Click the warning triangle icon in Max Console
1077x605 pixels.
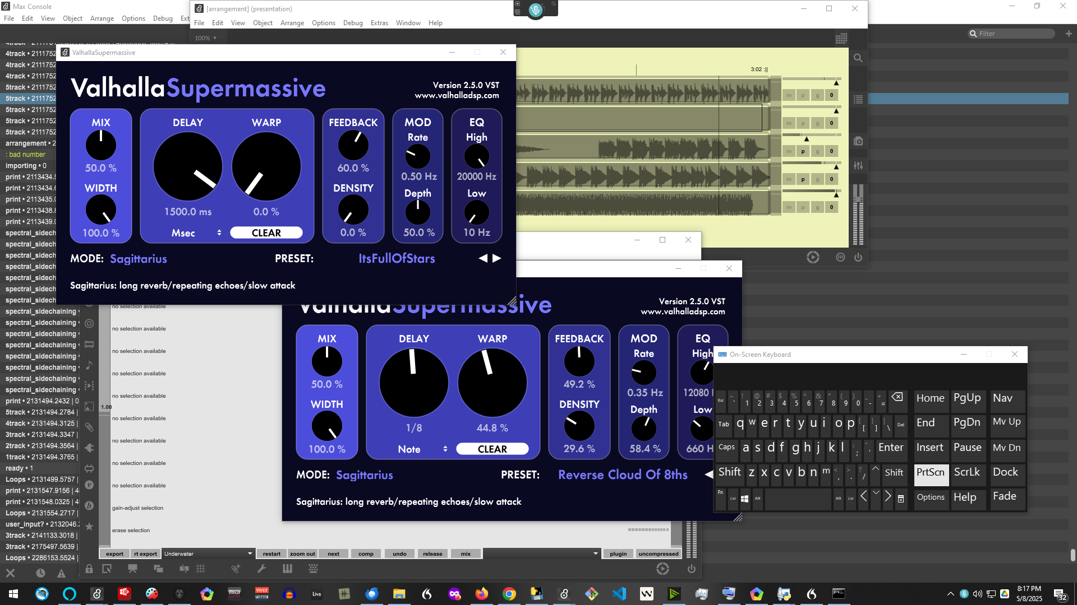(61, 573)
